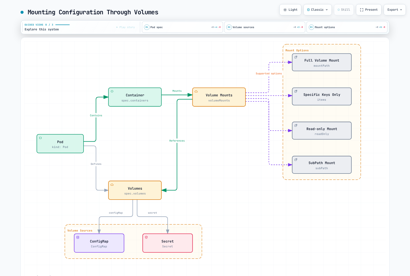Open guided view 01 Pod spec

point(182,27)
